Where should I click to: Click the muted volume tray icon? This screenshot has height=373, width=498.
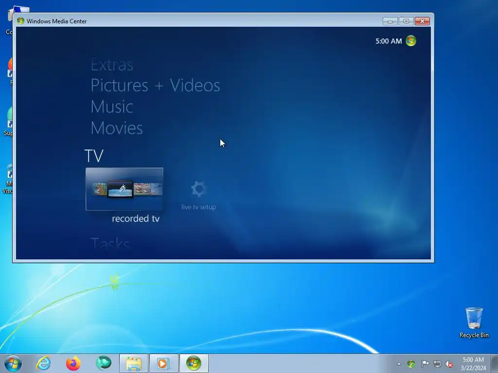pos(449,364)
